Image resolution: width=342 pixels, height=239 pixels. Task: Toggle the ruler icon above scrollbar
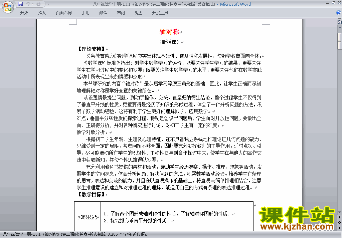[x=340, y=22]
